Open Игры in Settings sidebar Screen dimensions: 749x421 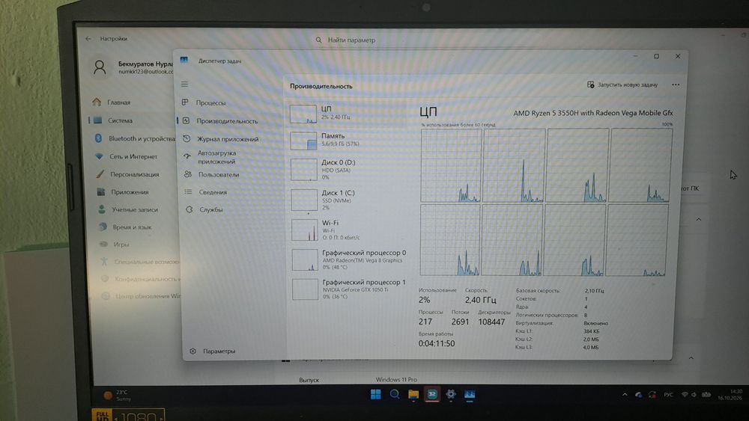pos(121,244)
